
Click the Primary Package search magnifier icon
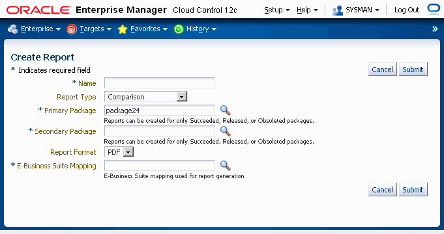tap(226, 110)
